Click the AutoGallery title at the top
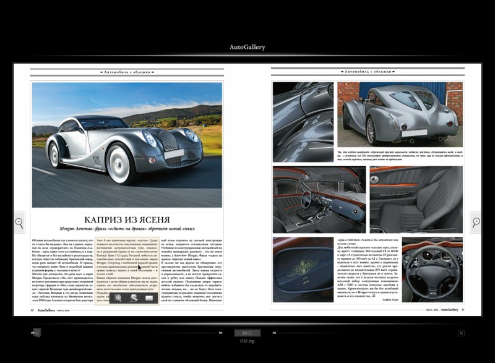The width and height of the screenshot is (495, 363). point(247,47)
